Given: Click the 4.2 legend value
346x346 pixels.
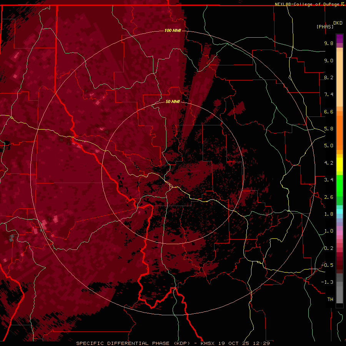Looking at the screenshot, I should click(x=329, y=163).
